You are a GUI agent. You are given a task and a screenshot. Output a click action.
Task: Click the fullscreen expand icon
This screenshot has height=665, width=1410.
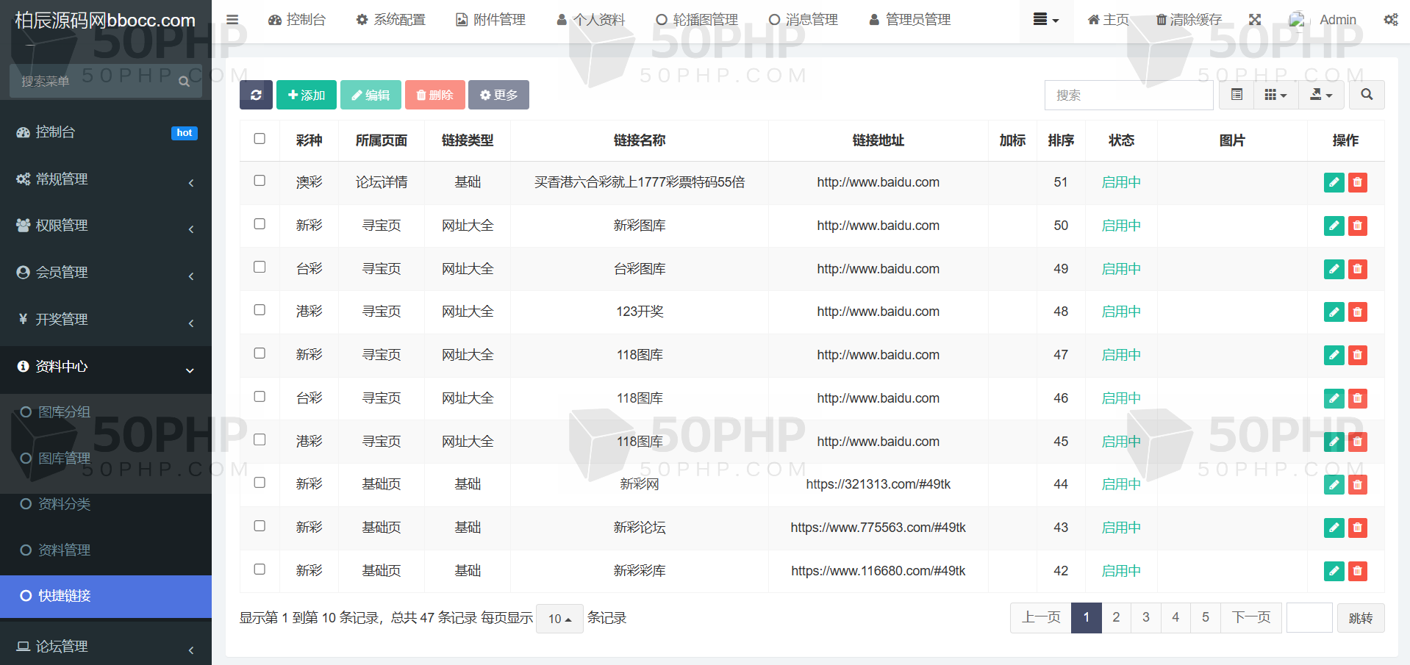1255,20
